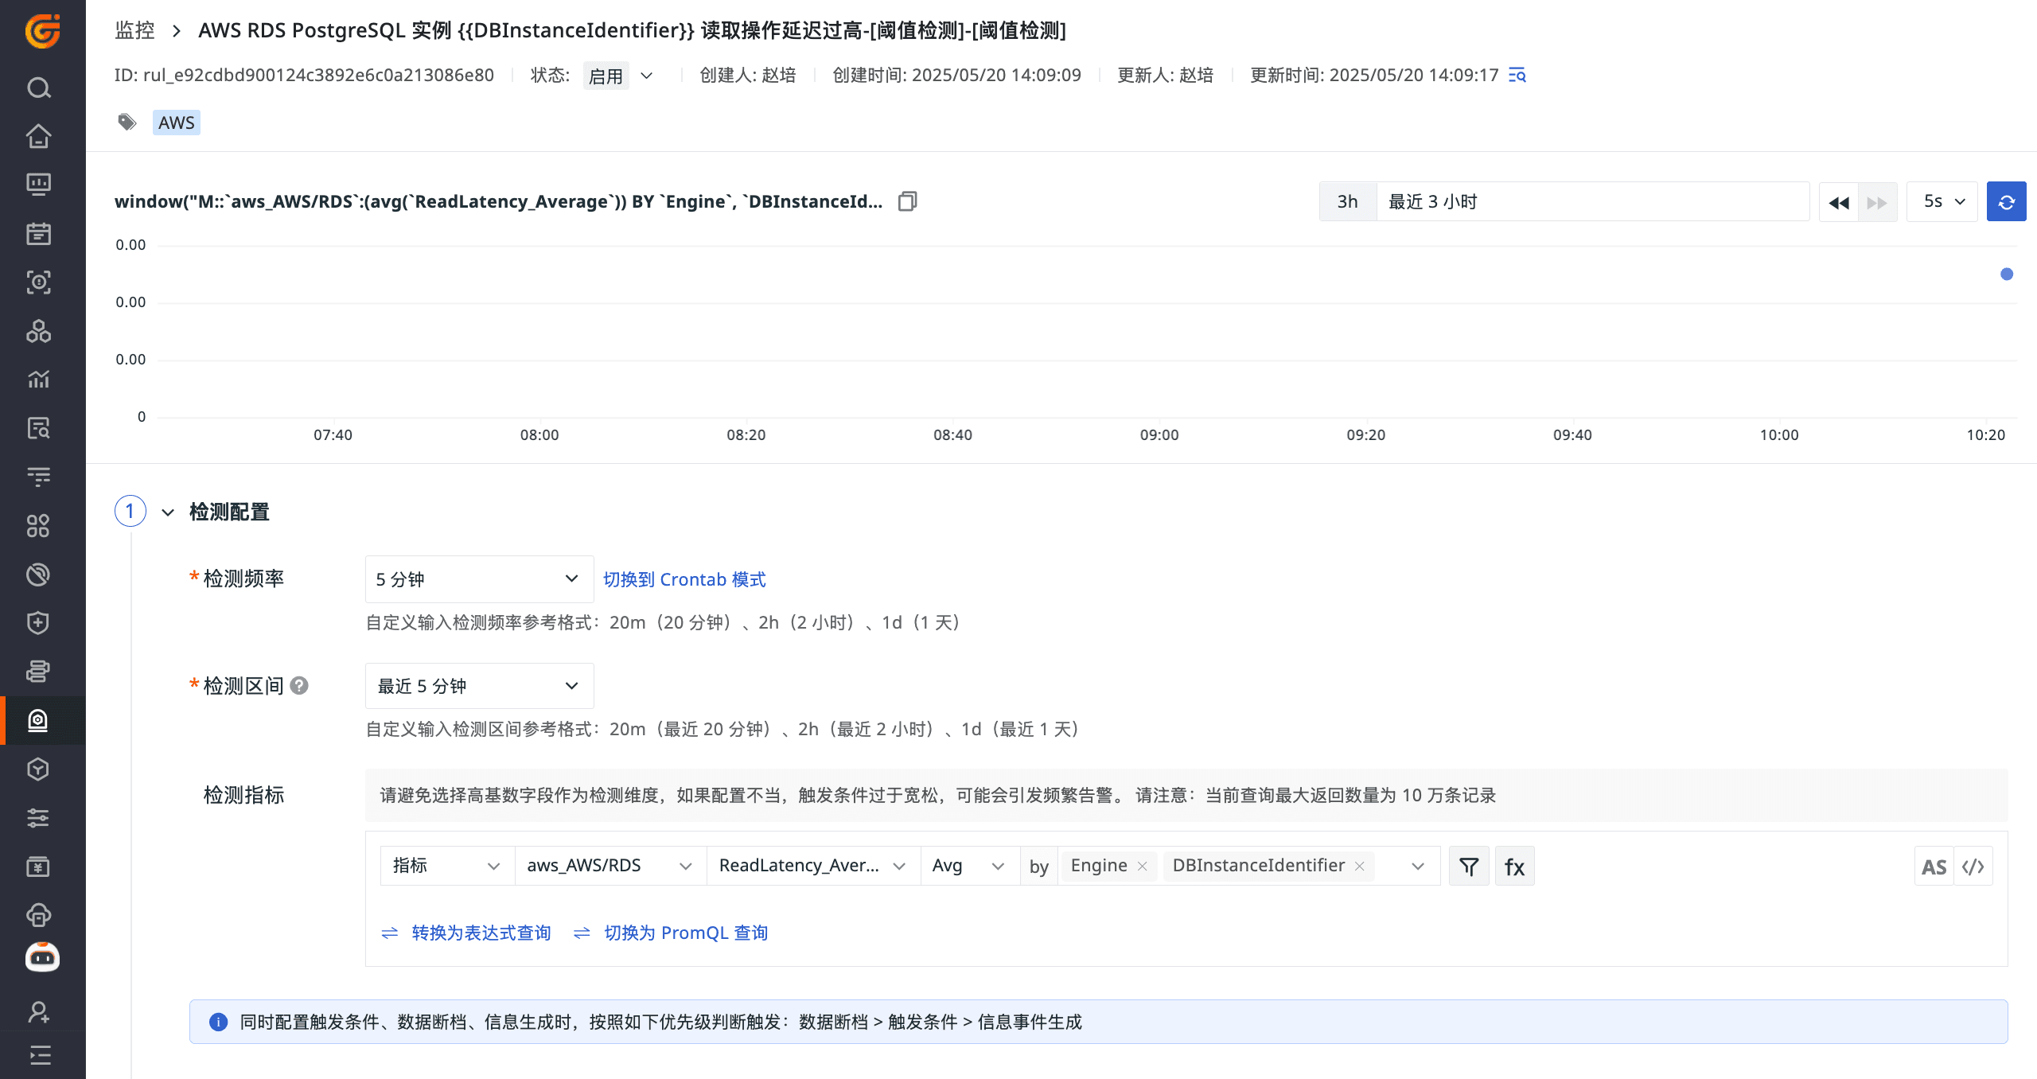Open the cube package icon in sidebar
2037x1079 pixels.
[x=39, y=769]
